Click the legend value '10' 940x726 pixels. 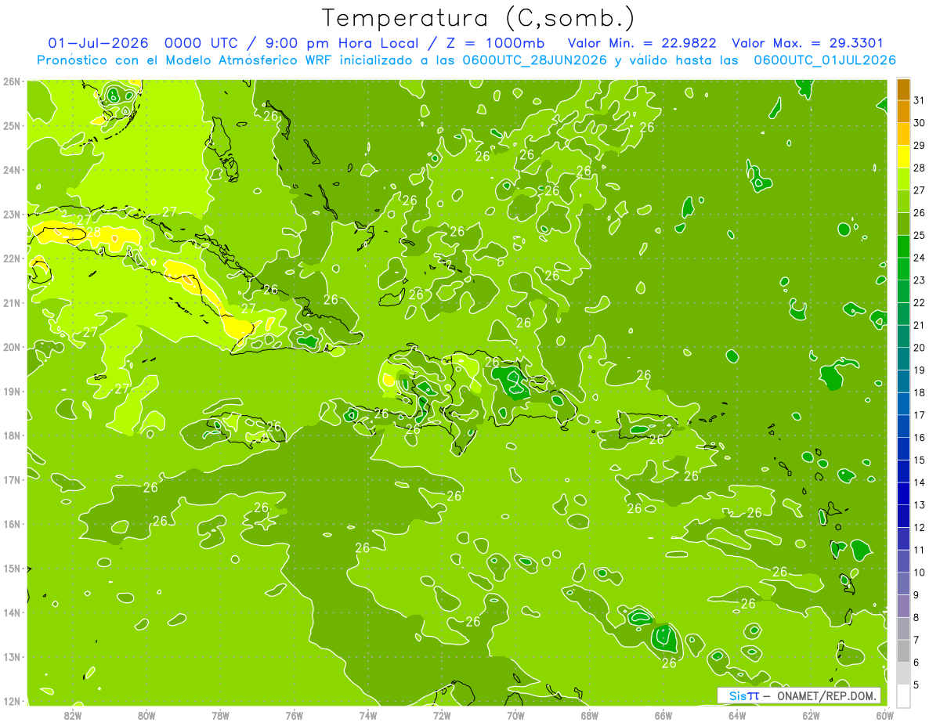tap(919, 572)
